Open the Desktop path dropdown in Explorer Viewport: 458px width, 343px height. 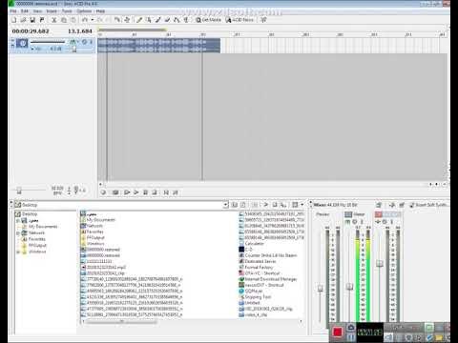pos(225,205)
